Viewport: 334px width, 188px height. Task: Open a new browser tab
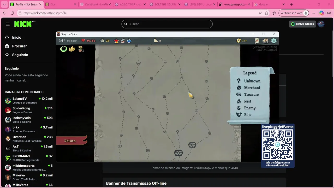click(291, 4)
